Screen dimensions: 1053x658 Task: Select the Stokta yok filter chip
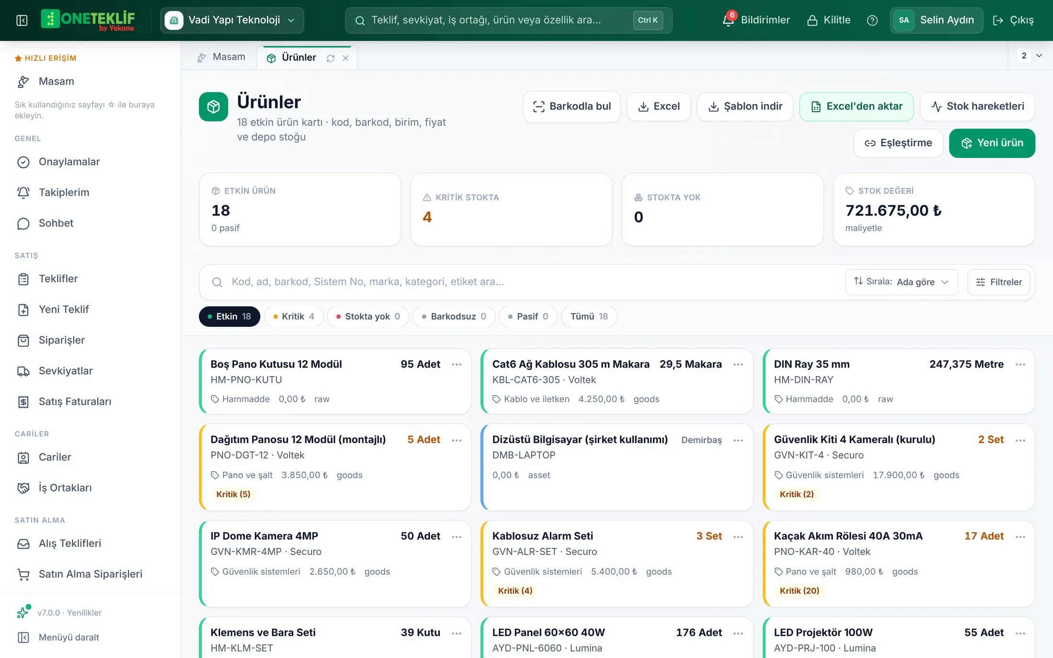pos(368,316)
